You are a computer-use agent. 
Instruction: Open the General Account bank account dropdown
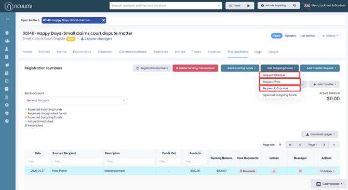[x=76, y=100]
